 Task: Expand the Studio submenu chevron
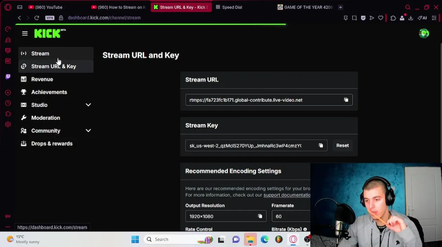88,105
